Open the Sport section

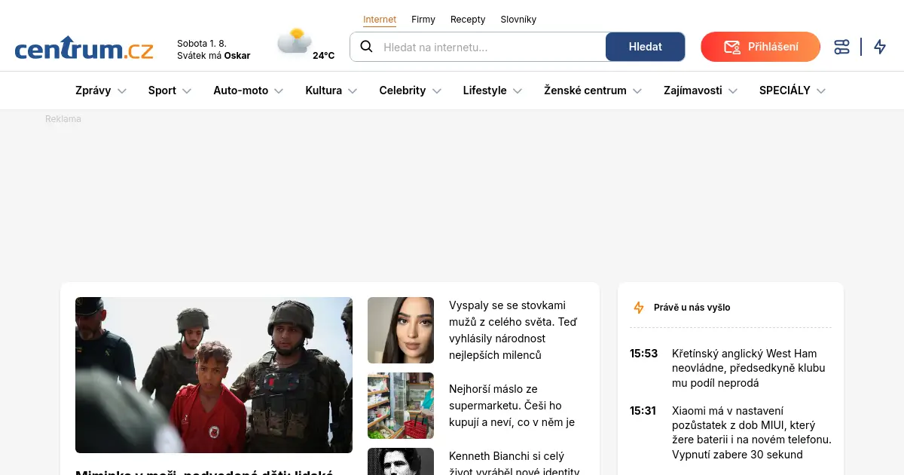coord(162,90)
